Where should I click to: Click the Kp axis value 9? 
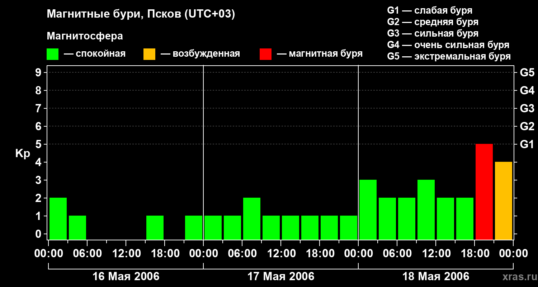click(x=39, y=72)
